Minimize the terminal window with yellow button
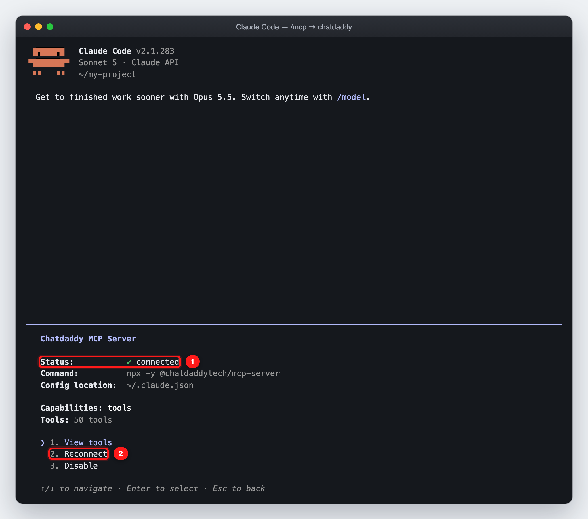 tap(39, 27)
